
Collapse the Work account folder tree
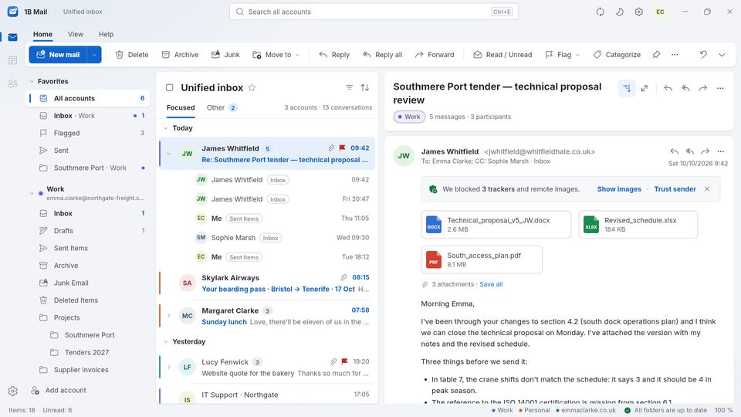(x=32, y=193)
